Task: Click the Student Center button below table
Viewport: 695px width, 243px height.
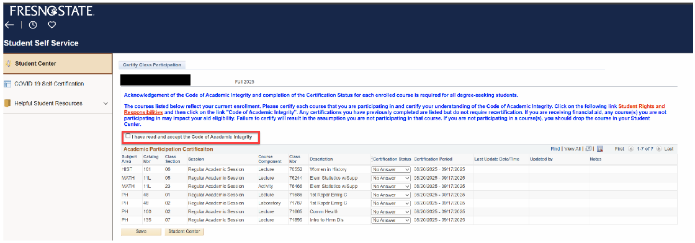Action: (x=184, y=231)
